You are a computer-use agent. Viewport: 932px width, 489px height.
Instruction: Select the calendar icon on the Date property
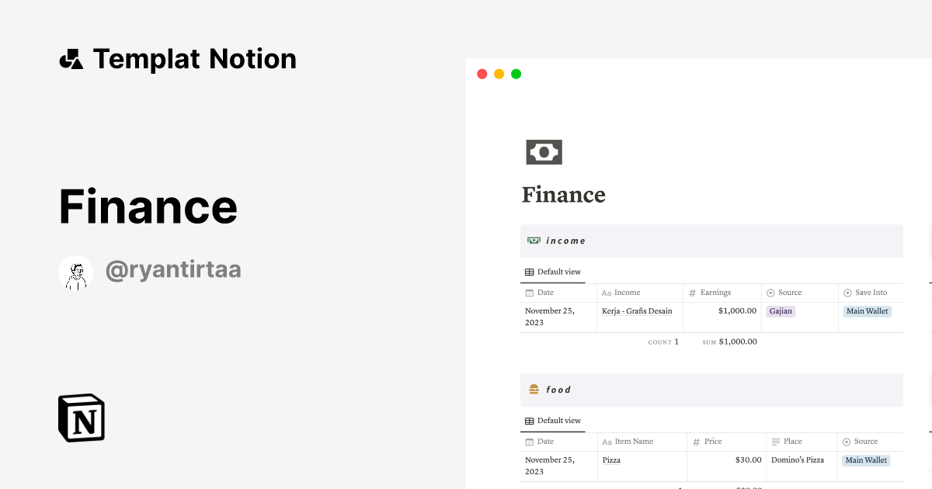pos(529,293)
